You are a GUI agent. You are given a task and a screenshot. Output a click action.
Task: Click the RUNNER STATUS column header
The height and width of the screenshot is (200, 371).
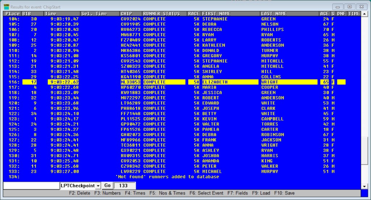(165, 14)
